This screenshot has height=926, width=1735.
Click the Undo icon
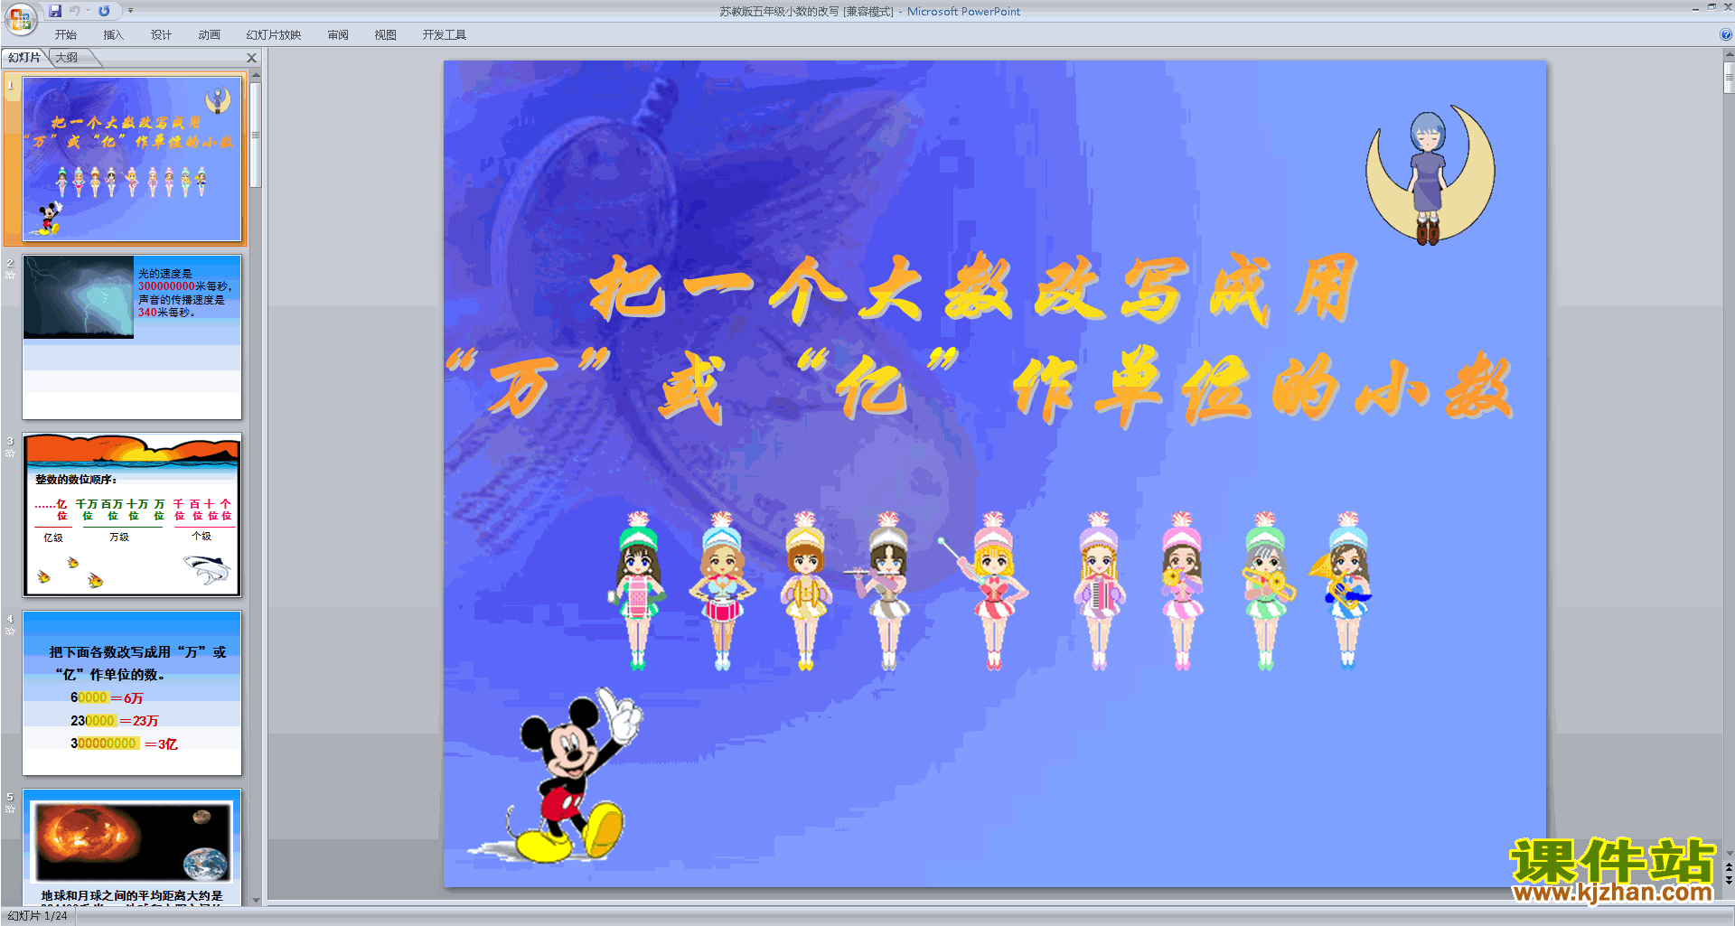[75, 11]
